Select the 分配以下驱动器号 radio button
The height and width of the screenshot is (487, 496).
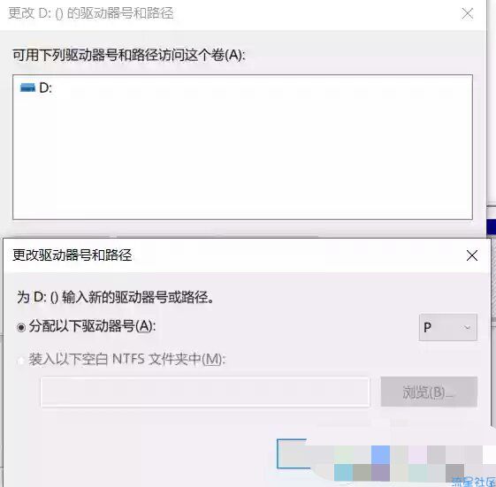tap(21, 327)
